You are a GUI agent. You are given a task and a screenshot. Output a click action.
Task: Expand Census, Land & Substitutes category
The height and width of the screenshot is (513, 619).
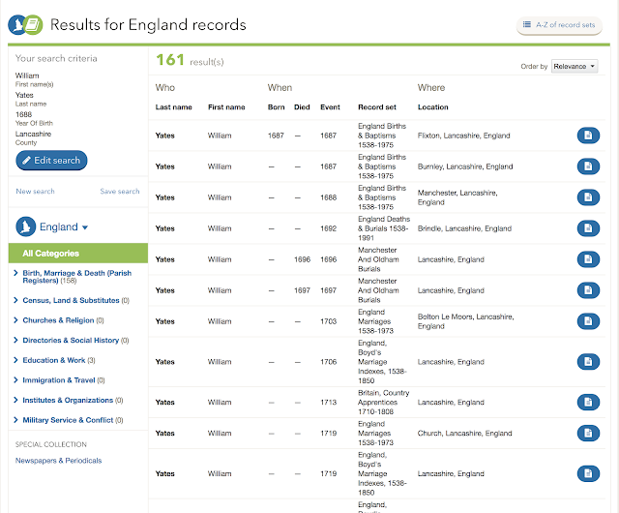pos(71,300)
